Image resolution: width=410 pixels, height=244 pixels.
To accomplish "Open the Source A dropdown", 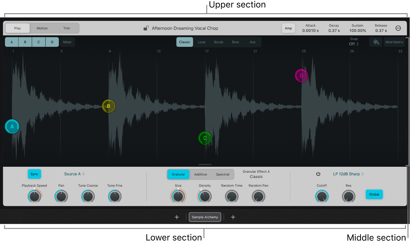I will pos(74,174).
